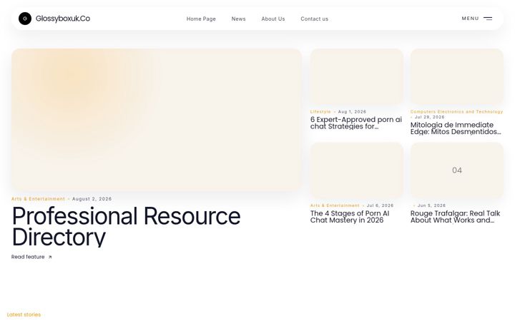The image size is (515, 321).
Task: Click the Jun 5, 2026 date
Action: pyautogui.click(x=431, y=205)
